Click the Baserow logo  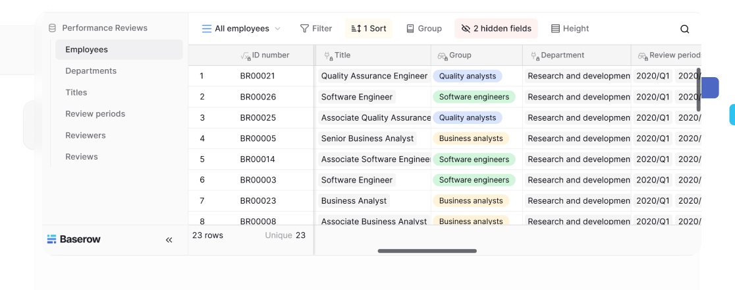point(74,239)
